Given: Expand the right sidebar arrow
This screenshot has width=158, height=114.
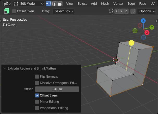Looking at the screenshot, I should coord(157,21).
